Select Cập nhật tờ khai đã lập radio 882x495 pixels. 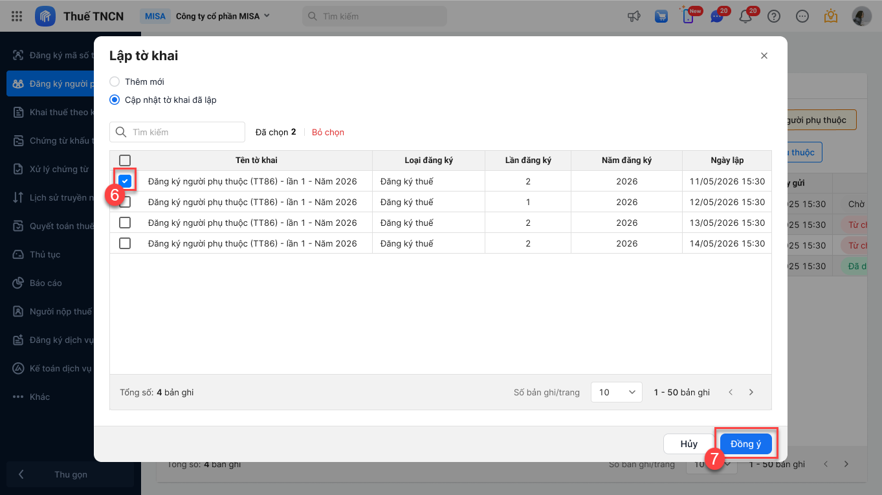115,100
